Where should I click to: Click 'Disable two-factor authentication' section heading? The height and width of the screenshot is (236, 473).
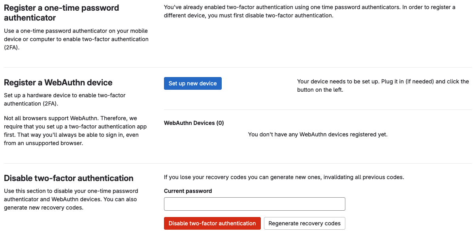[68, 178]
